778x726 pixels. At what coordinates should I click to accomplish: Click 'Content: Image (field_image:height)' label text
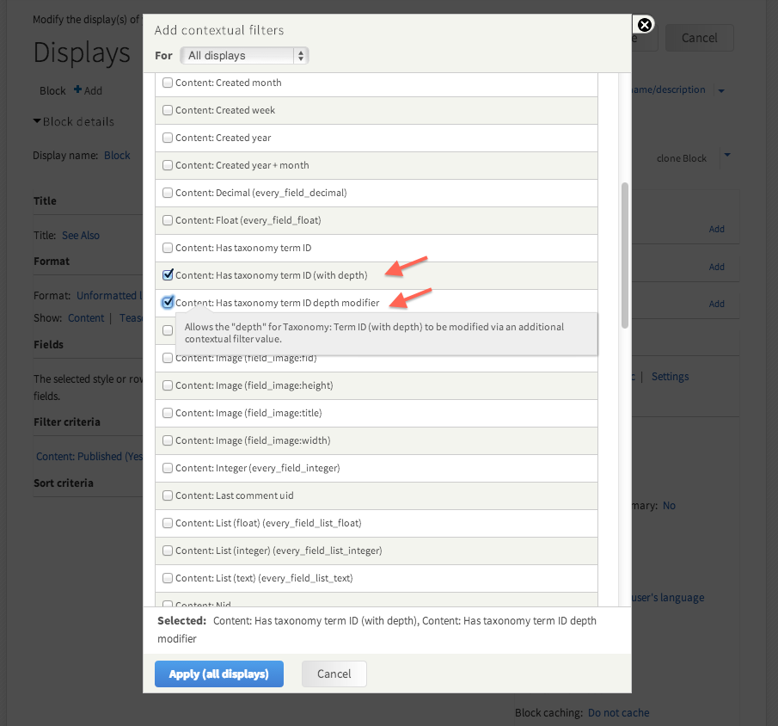click(x=254, y=385)
